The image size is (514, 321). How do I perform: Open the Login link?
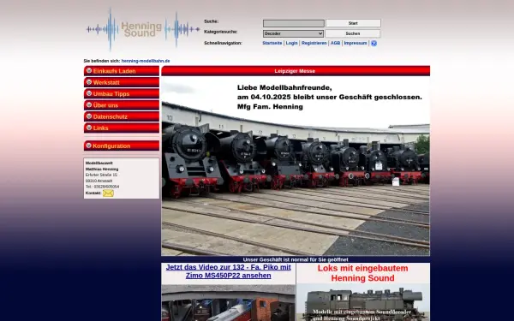pos(292,44)
